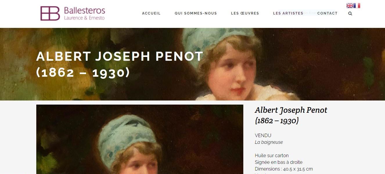The image size is (385, 174).
Task: Click the BB monogram logo
Action: click(50, 13)
